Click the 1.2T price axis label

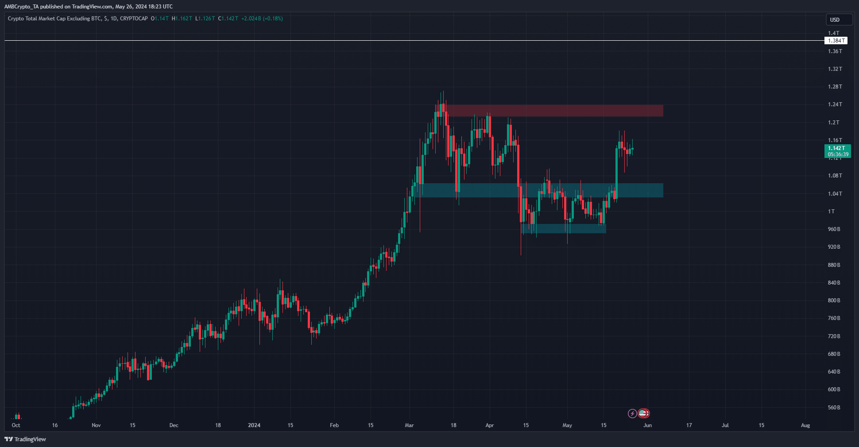834,123
